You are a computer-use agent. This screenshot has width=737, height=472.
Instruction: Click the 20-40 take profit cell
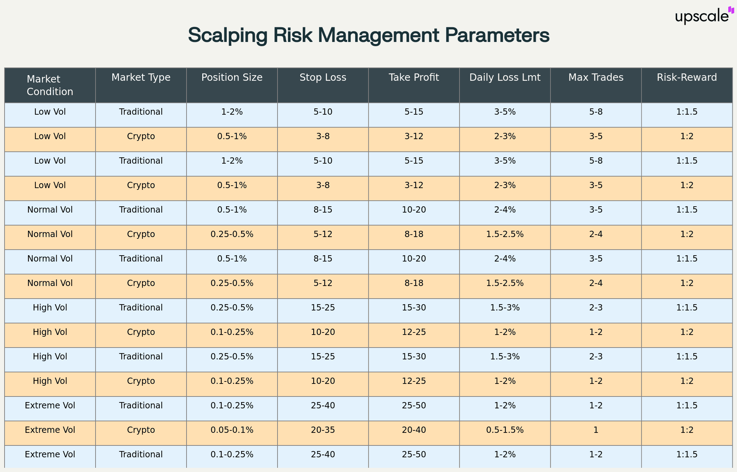click(414, 430)
